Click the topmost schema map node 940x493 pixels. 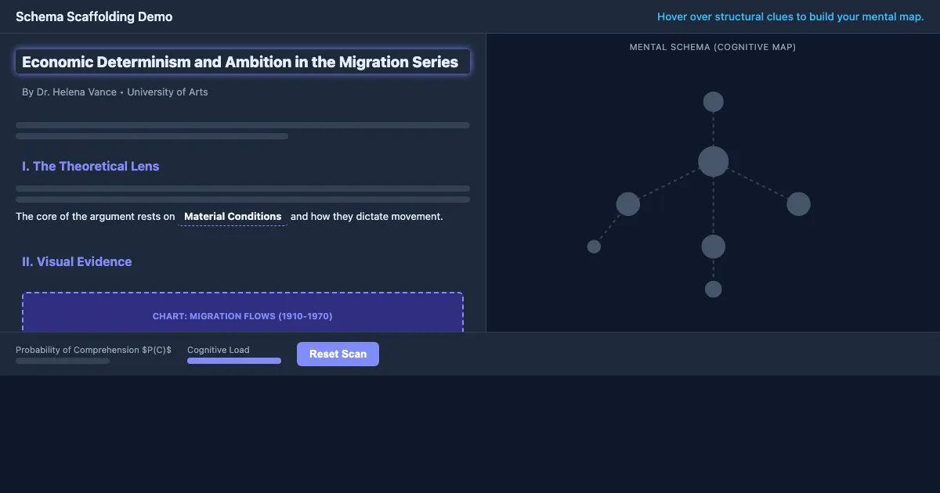click(x=713, y=102)
